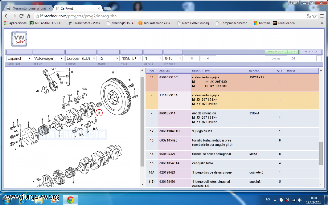The image size is (328, 205).
Task: Click the article number 026198491
Action: 167,181
